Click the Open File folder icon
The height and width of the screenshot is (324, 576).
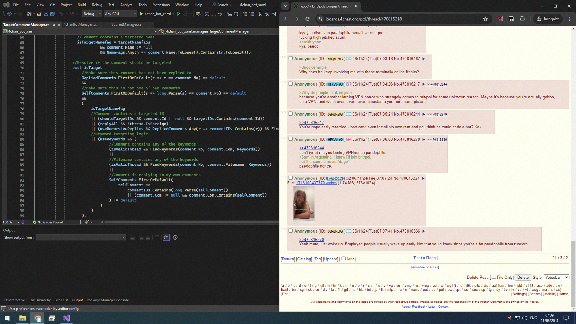[39, 14]
